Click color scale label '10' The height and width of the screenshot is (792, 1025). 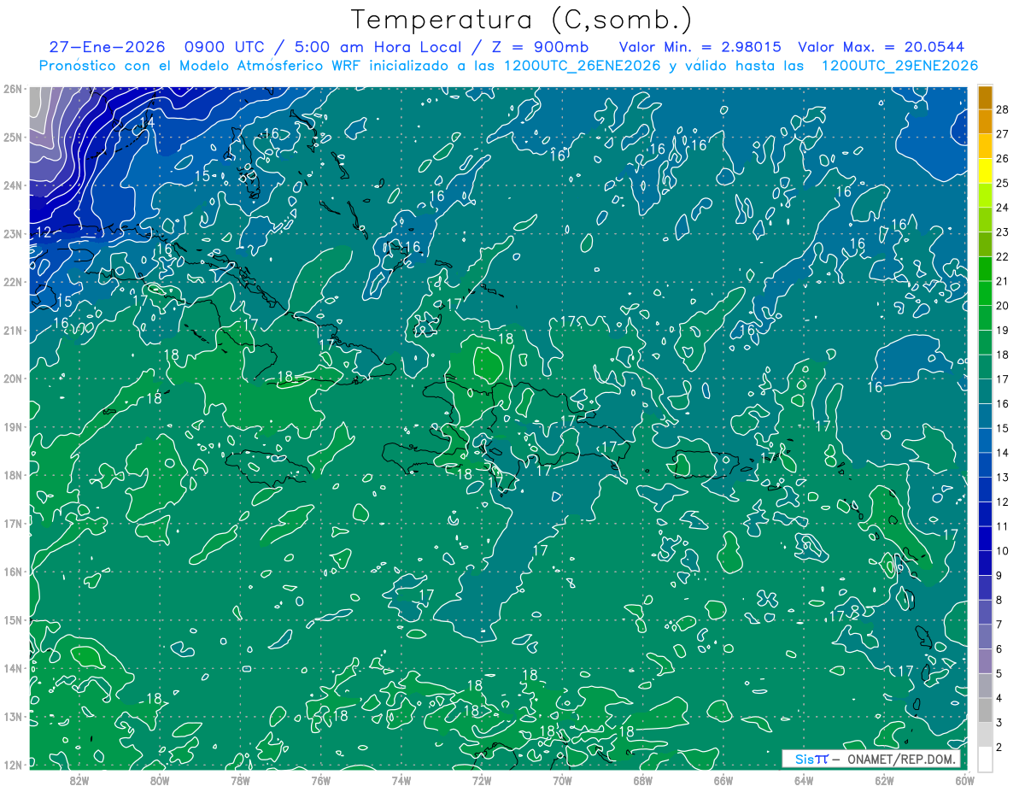pos(1004,551)
